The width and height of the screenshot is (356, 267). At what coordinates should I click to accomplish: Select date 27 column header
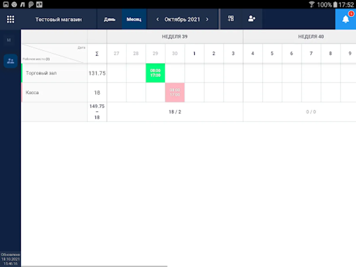point(117,54)
